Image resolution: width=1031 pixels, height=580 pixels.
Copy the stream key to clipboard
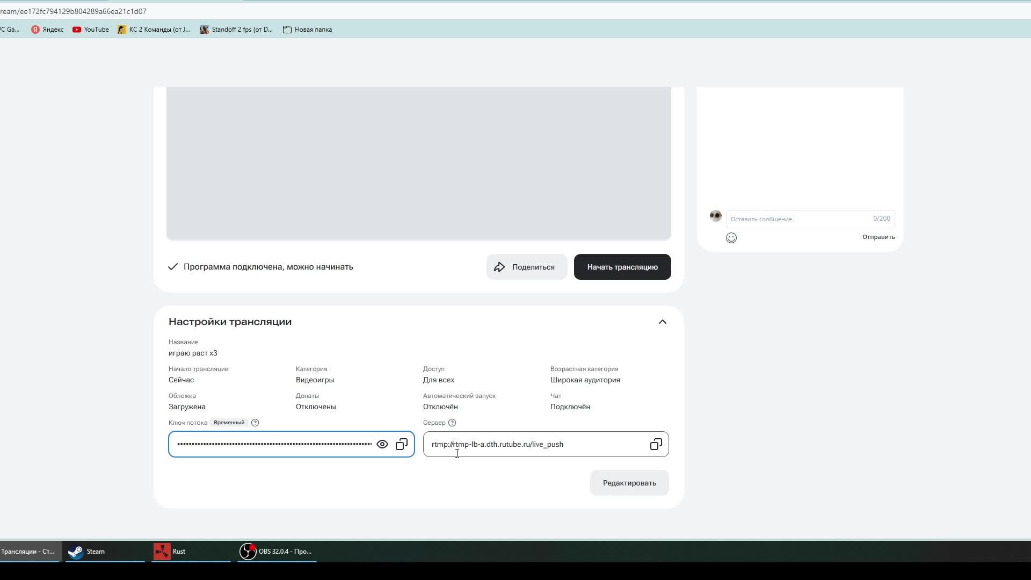point(402,444)
